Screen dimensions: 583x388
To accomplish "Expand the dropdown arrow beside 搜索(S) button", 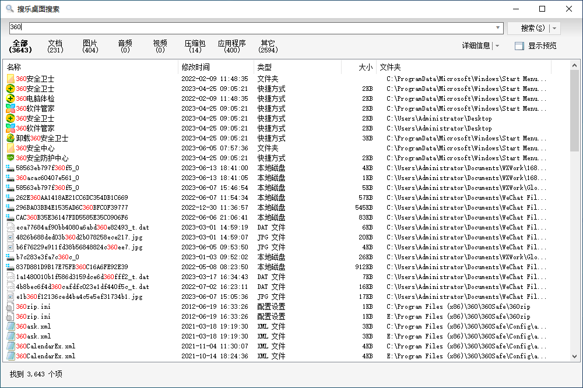I will coord(554,28).
